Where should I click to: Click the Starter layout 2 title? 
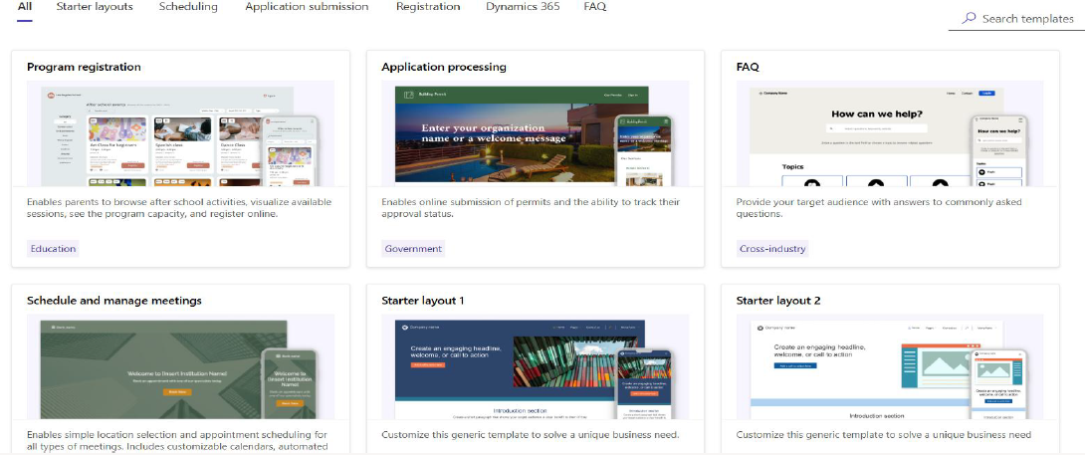[x=777, y=301]
